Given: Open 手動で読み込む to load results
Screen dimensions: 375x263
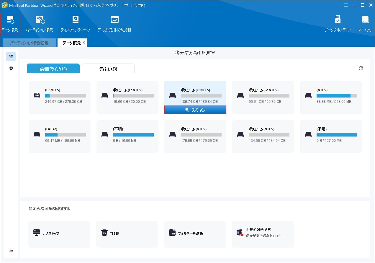Looking at the screenshot, I should pos(263,234).
